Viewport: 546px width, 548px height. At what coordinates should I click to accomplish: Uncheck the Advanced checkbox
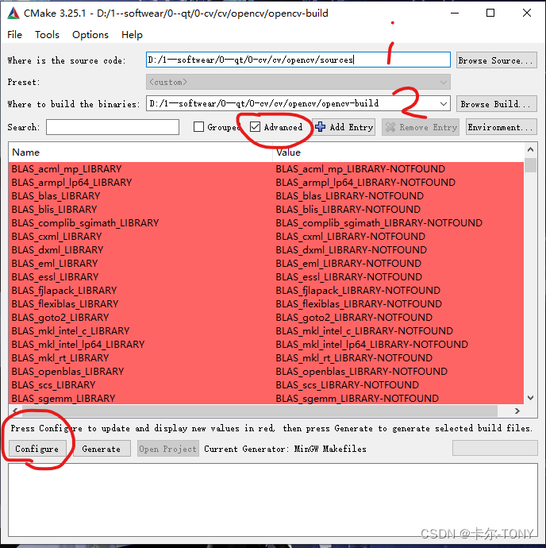255,127
